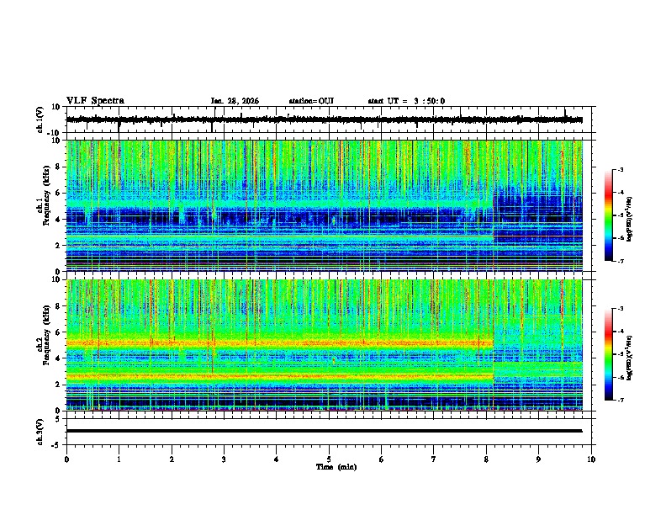Image resolution: width=666 pixels, height=515 pixels.
Task: Click time axis tick label "3"
Action: click(x=224, y=459)
